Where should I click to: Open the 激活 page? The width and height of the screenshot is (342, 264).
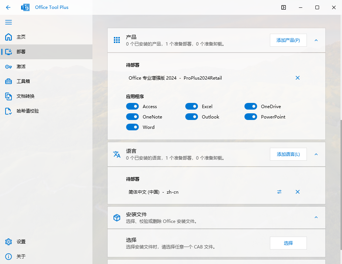coord(46,67)
